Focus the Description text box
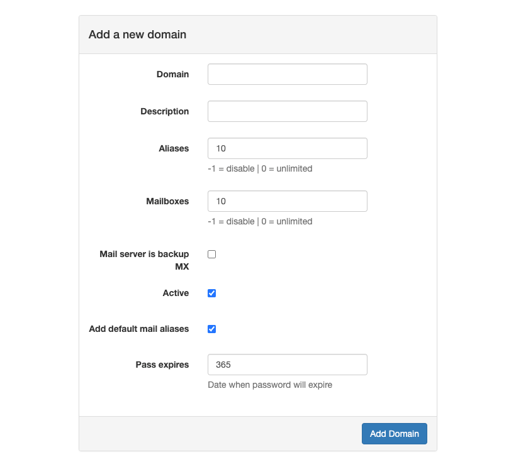Screen dimensions: 516x467 pyautogui.click(x=287, y=111)
